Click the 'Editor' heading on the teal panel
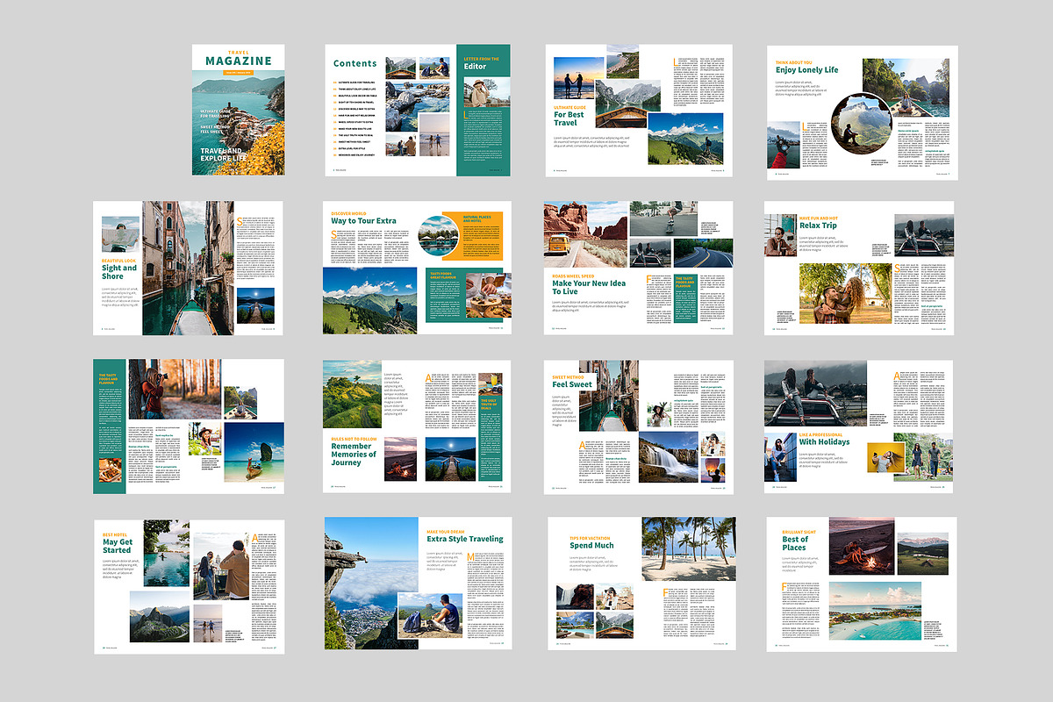This screenshot has height=702, width=1053. [x=475, y=66]
